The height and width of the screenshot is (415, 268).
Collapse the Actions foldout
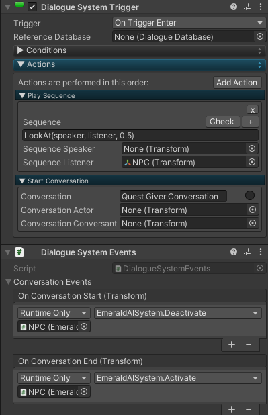click(21, 64)
